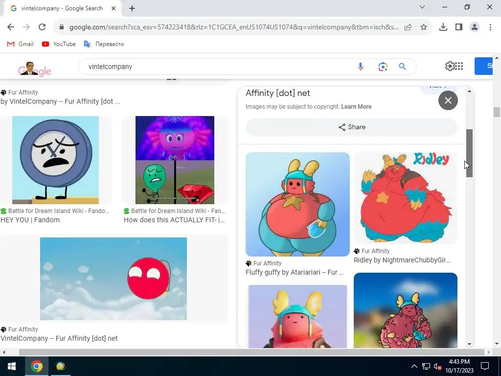The width and height of the screenshot is (501, 376).
Task: Open the Chrome downloads icon
Action: coord(443,27)
